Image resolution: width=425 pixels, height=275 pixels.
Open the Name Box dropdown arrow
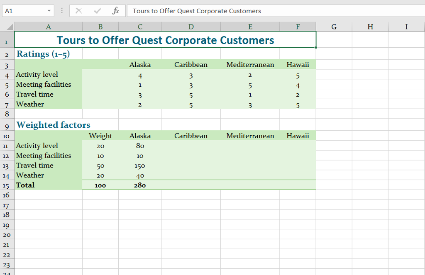[x=48, y=10]
